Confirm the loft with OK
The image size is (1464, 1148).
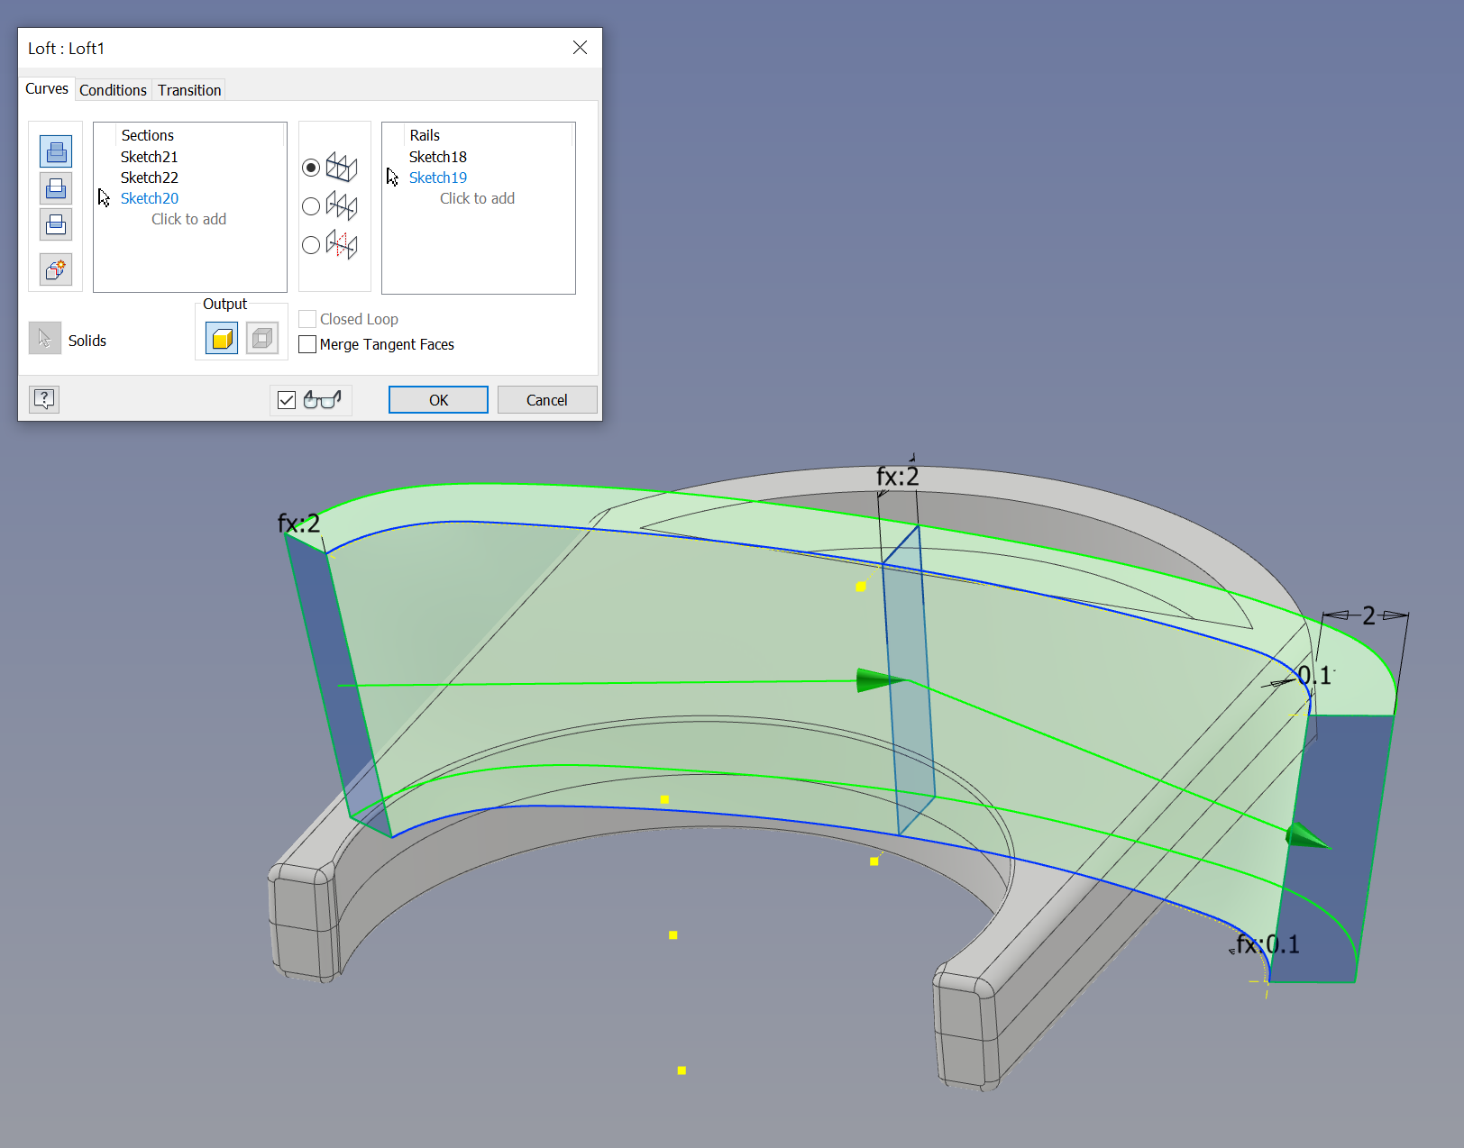(438, 399)
